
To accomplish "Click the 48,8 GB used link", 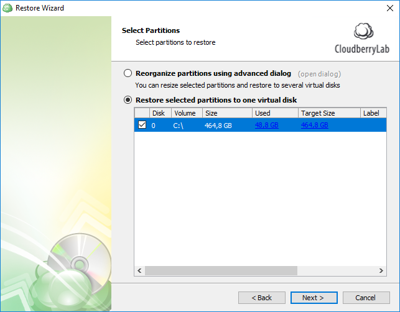I will click(x=267, y=125).
